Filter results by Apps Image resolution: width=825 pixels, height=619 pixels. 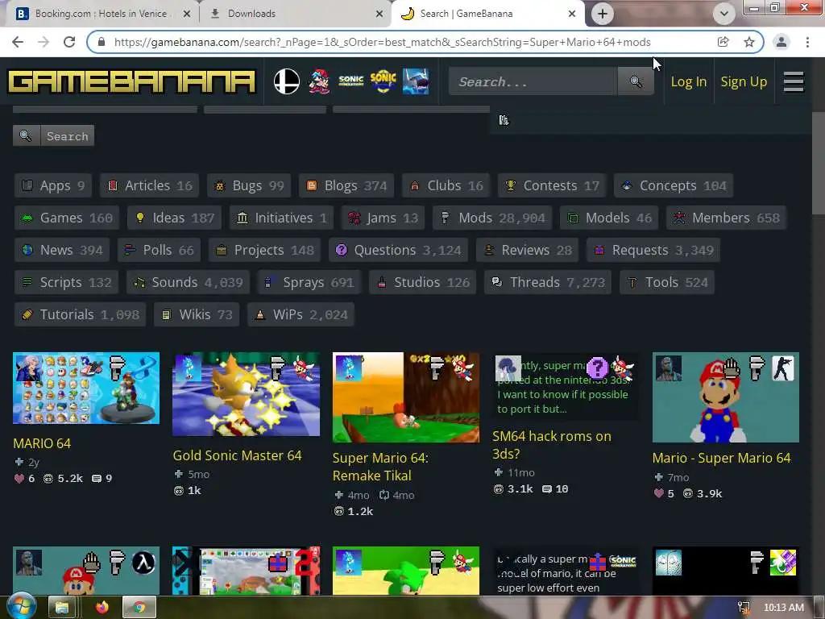tap(53, 185)
